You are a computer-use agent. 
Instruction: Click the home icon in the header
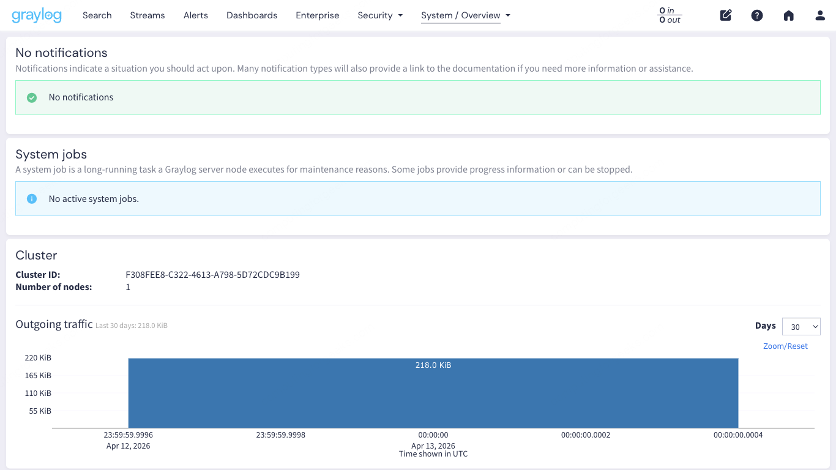(788, 15)
